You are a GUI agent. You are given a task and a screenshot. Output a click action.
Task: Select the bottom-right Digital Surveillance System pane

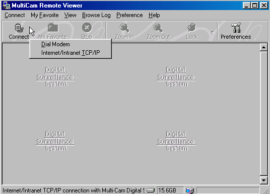[x=176, y=141]
